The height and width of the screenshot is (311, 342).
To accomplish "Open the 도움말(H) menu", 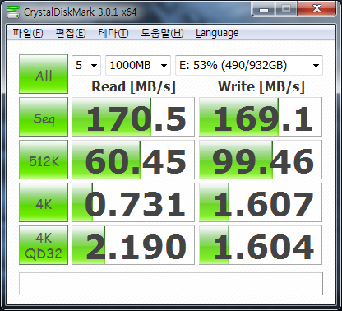I will click(x=162, y=33).
